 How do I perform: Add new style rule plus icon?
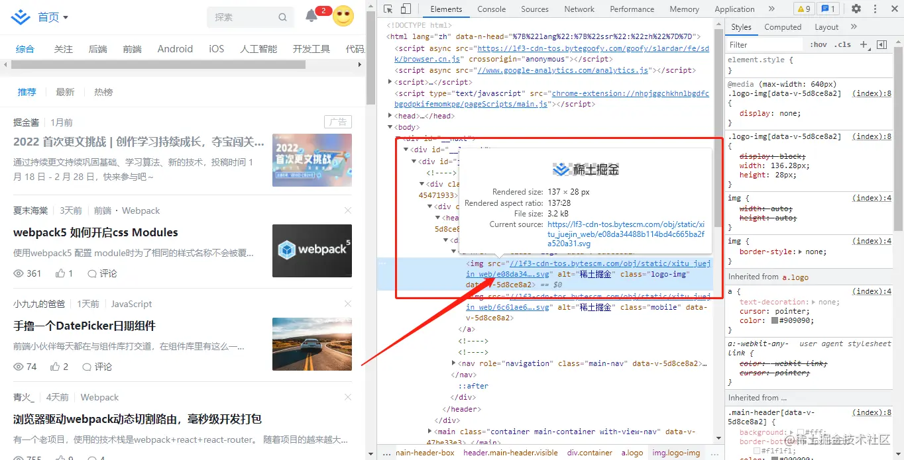tap(864, 44)
